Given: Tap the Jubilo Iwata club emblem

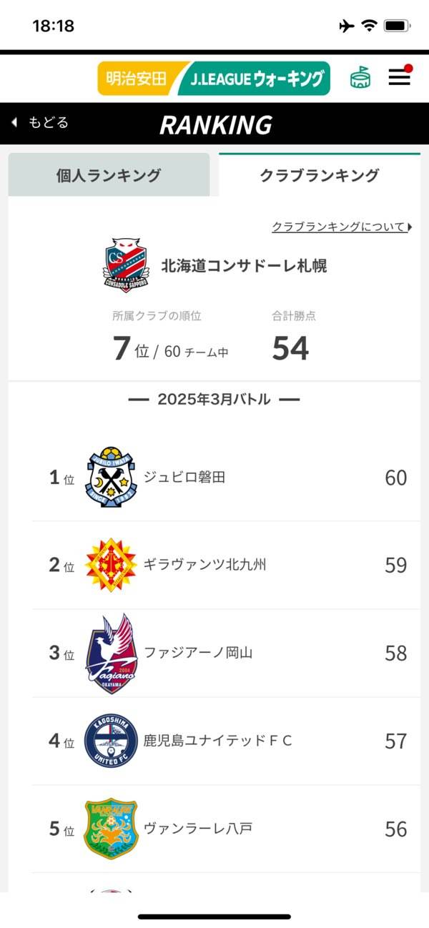Looking at the screenshot, I should point(110,477).
